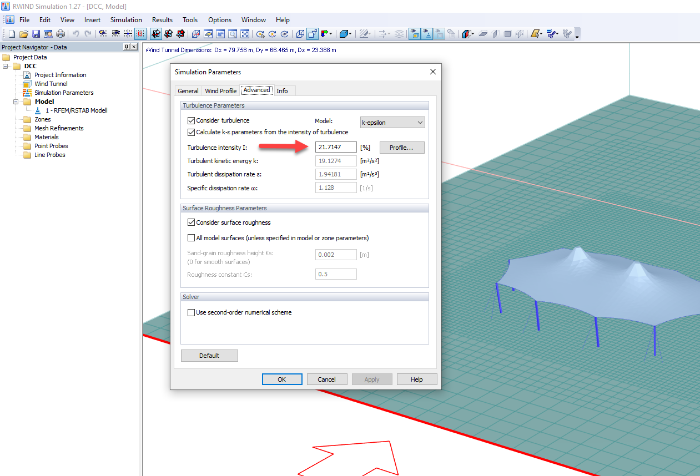Image resolution: width=700 pixels, height=476 pixels.
Task: Select Point Probes tree item
Action: 51,146
